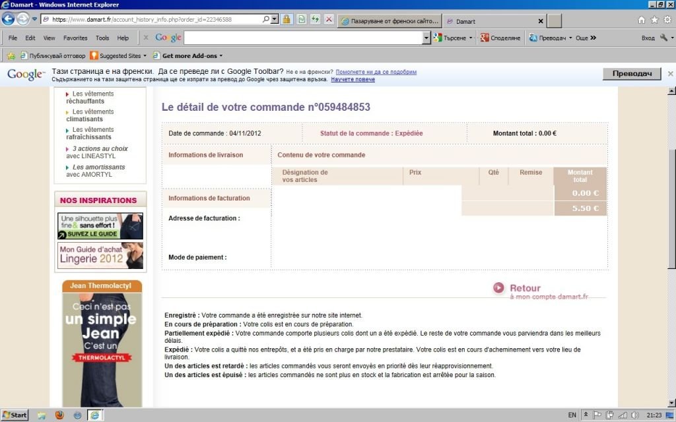Stop loading with the red X icon
The width and height of the screenshot is (676, 422).
click(329, 19)
